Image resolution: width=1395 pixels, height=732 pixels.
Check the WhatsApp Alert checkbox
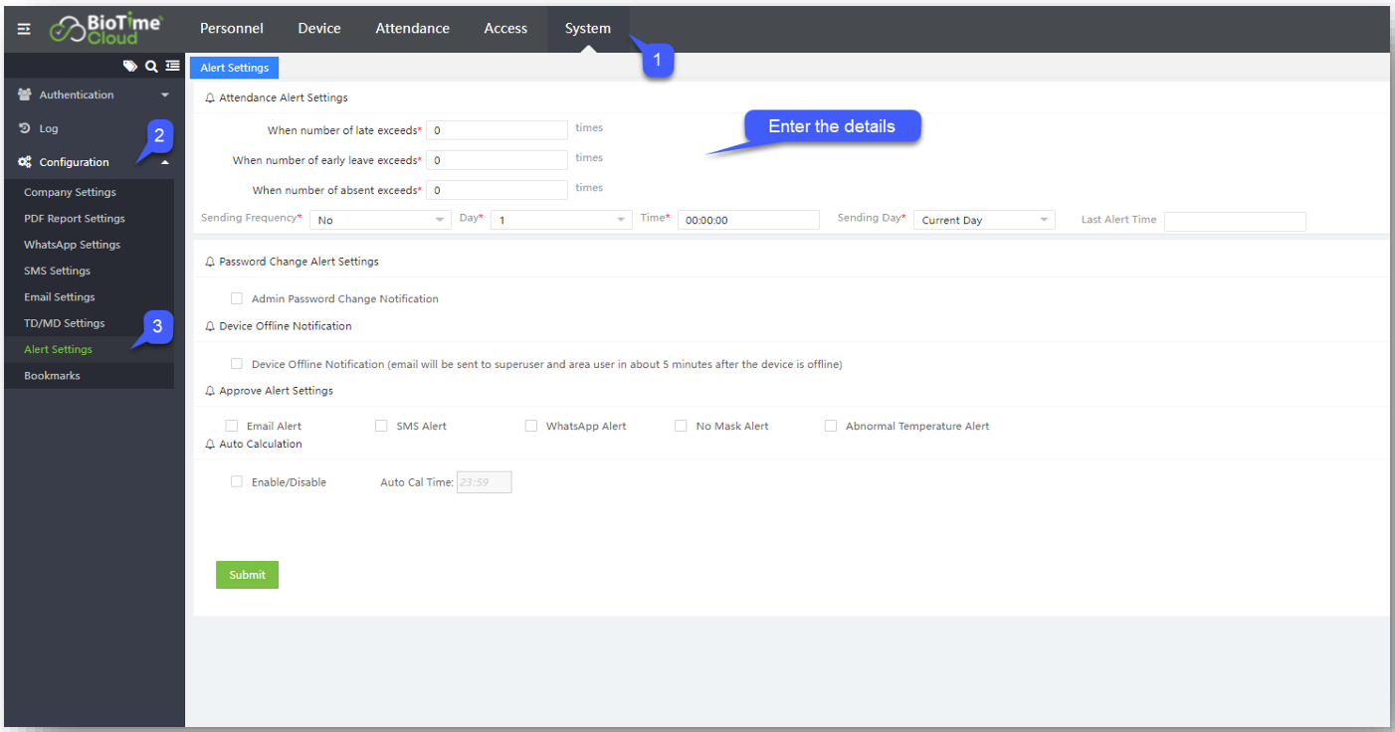click(x=531, y=426)
